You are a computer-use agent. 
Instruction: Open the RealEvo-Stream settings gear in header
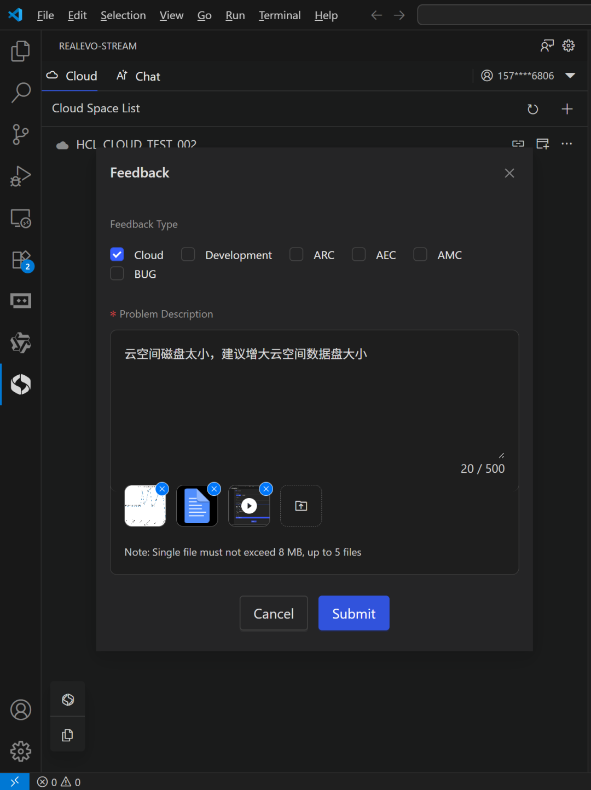[x=569, y=45]
